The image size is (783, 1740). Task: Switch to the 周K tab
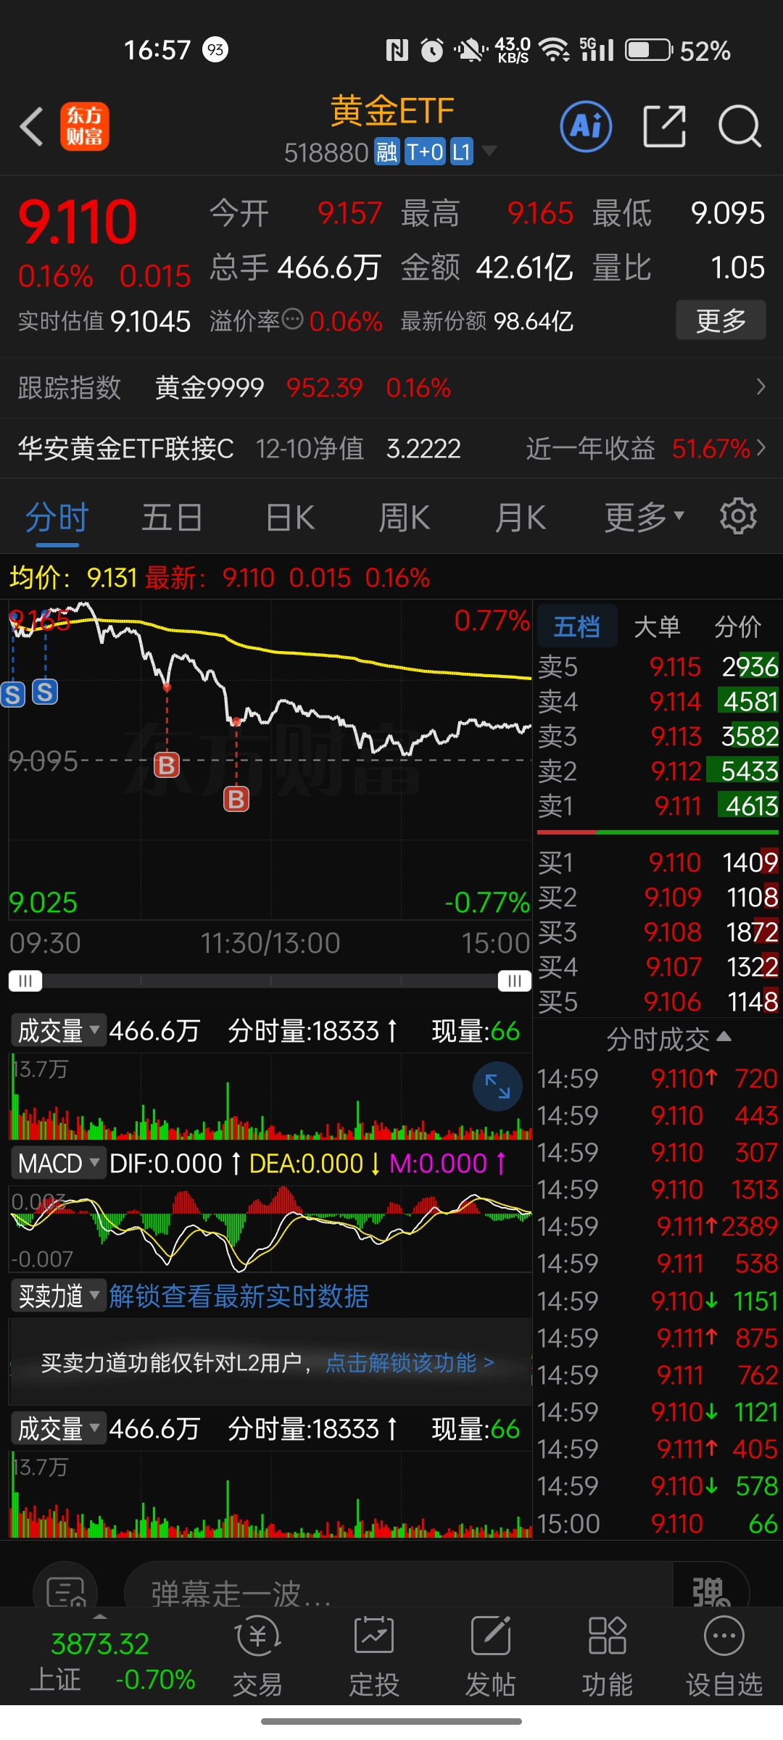(x=405, y=517)
